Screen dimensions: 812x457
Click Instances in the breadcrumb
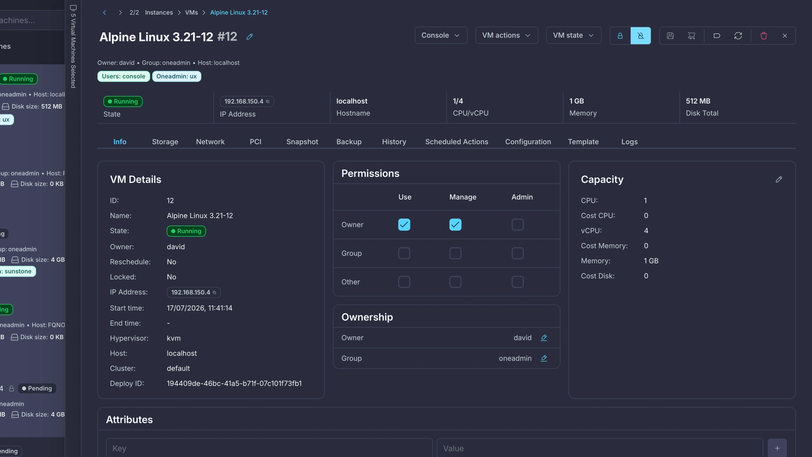[159, 12]
